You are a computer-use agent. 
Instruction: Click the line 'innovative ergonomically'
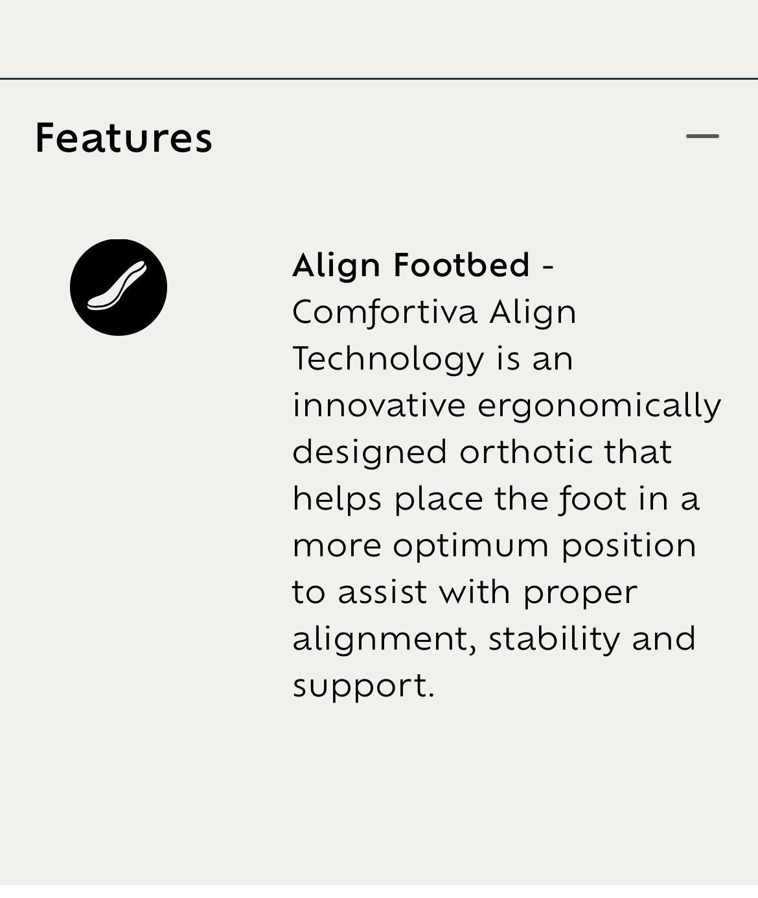point(507,406)
